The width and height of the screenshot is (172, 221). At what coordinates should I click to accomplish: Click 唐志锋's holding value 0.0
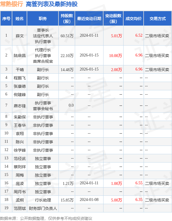point(71,105)
